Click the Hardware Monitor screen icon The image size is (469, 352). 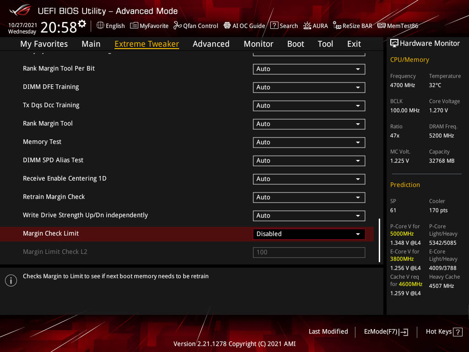(394, 43)
